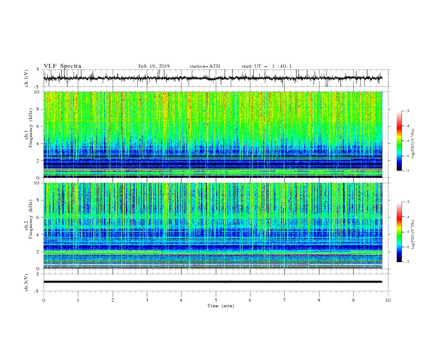Click the "VLF Spectra" title text

(62, 66)
